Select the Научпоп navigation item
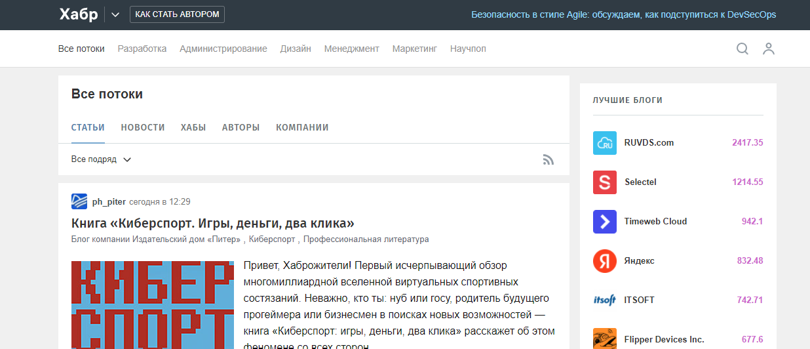Screen dimensions: 810x349 point(468,49)
